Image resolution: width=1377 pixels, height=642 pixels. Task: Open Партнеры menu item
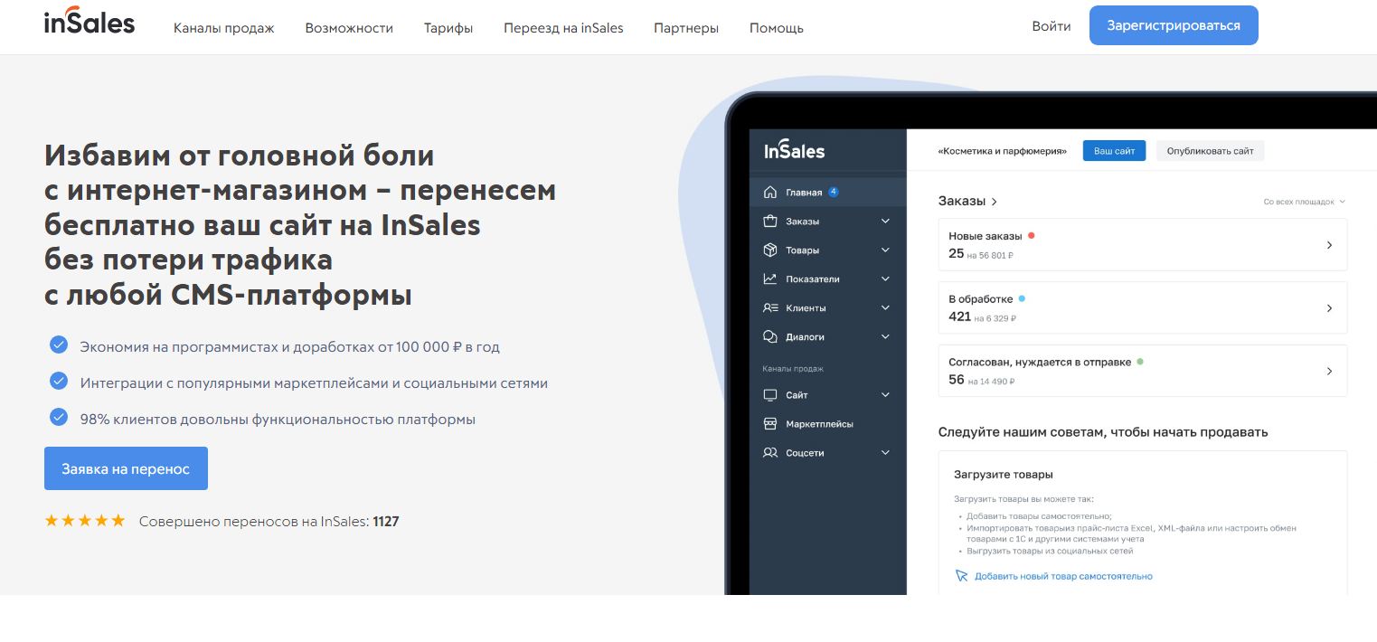point(686,28)
